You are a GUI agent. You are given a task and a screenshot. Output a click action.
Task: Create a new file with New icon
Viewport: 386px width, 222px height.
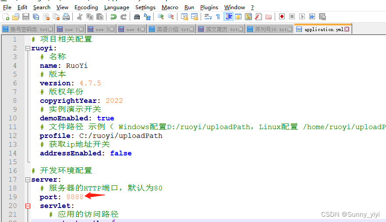pos(6,17)
